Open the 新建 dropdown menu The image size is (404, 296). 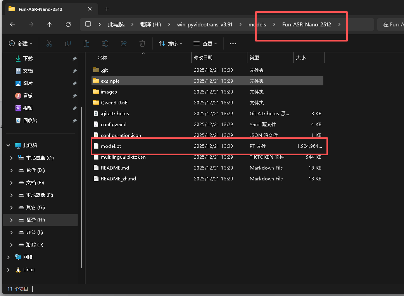point(21,44)
